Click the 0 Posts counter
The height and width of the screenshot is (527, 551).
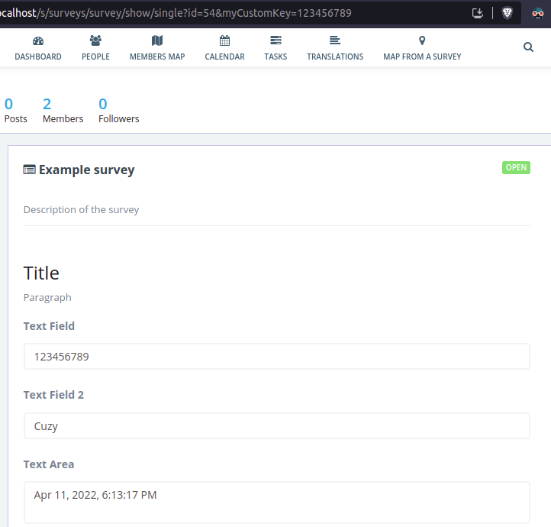point(15,111)
